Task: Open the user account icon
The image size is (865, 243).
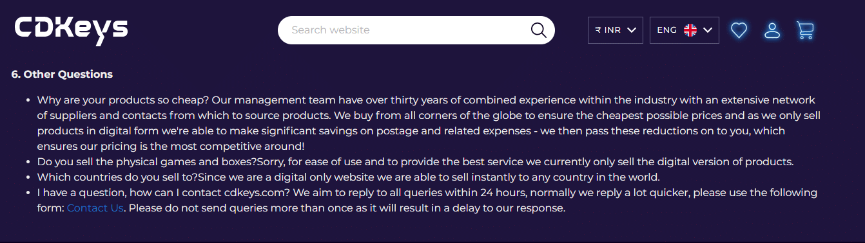Action: pyautogui.click(x=772, y=30)
